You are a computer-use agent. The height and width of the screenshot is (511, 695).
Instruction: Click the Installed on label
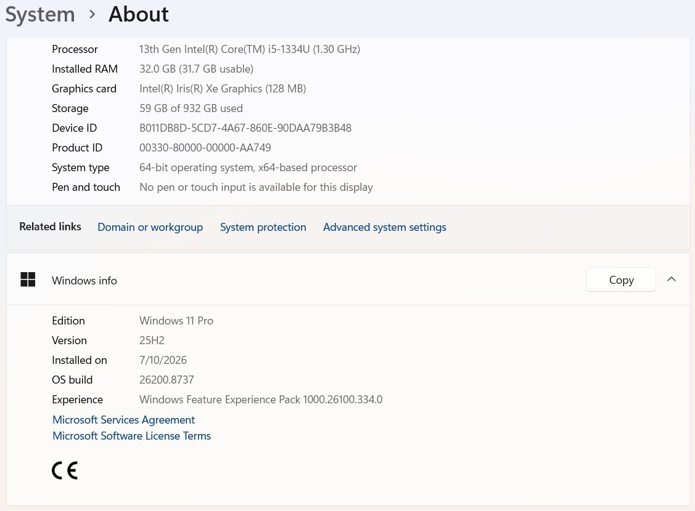click(80, 360)
